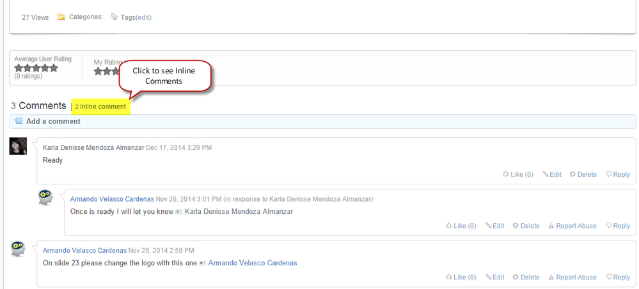Screen dimensions: 639x289
Task: Click fifth star of Average User Rating
Action: coord(54,68)
